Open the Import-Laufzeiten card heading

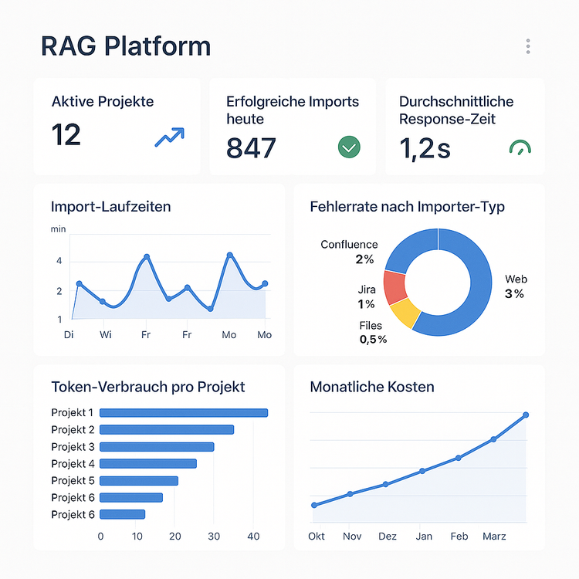pyautogui.click(x=110, y=207)
